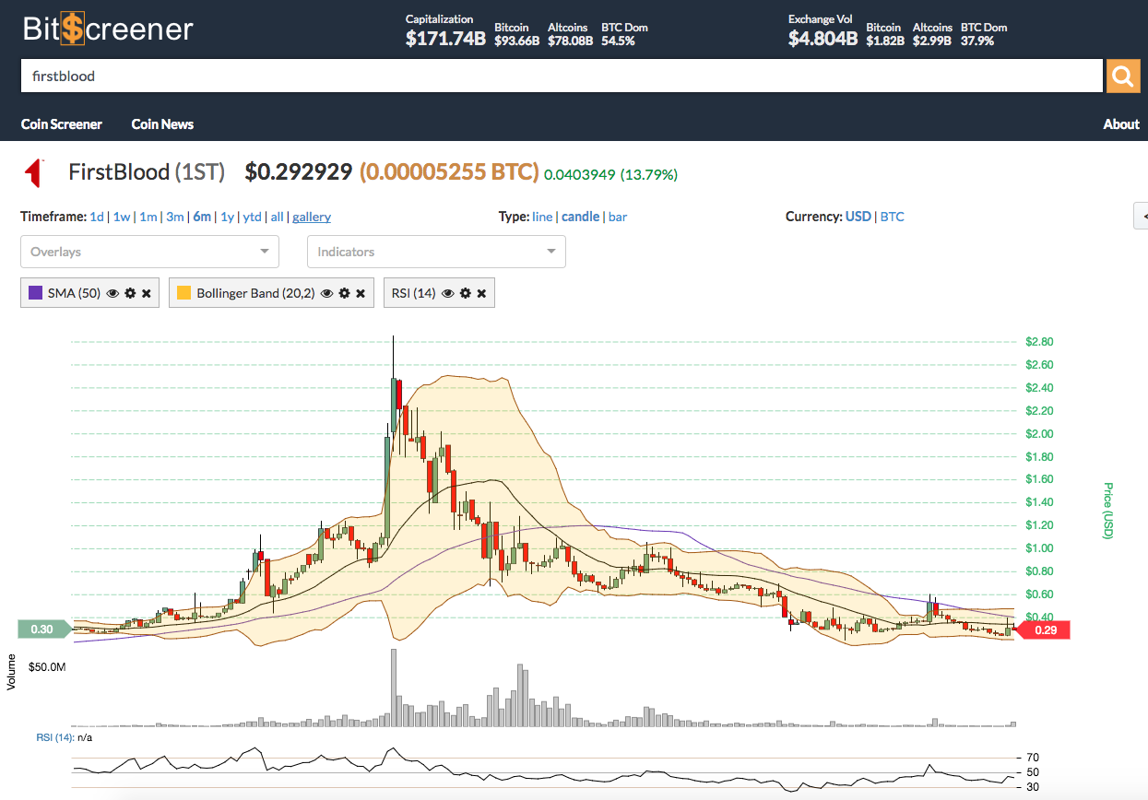This screenshot has width=1148, height=800.
Task: Switch chart type to bar
Action: (x=618, y=217)
